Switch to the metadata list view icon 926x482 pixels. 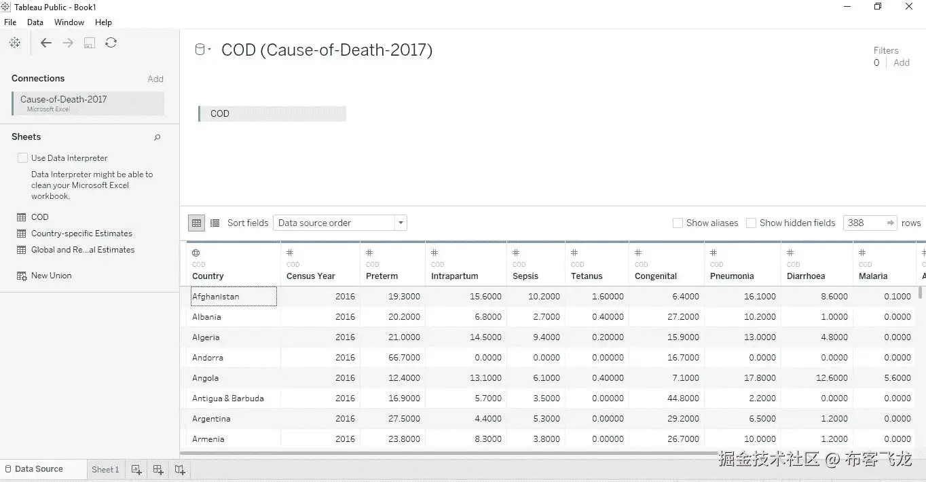(215, 223)
